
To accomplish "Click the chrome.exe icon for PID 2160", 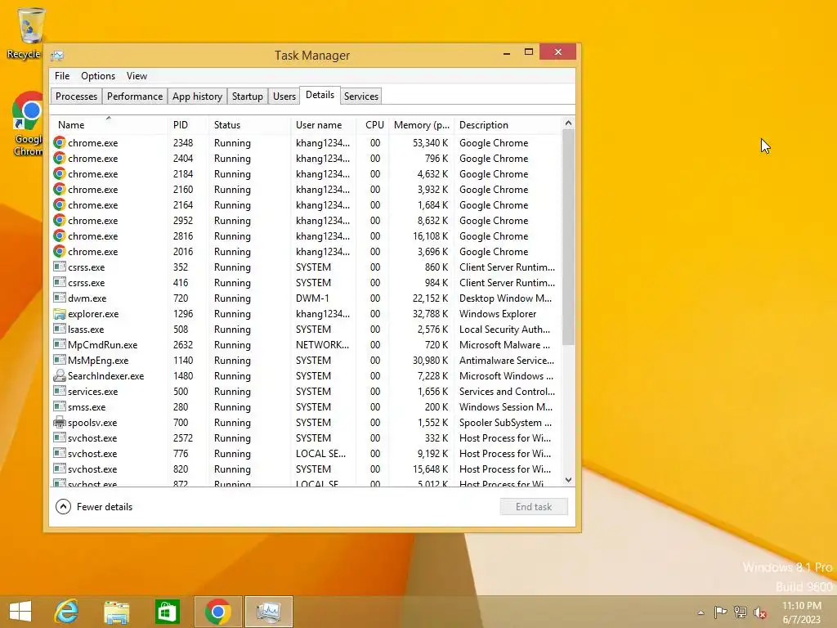I will coord(59,189).
